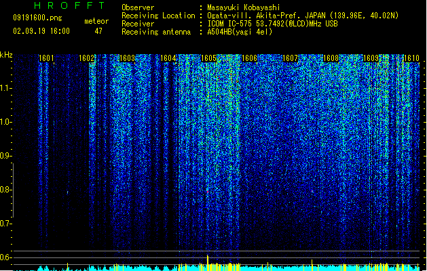Viewport: 427px width, 271px height.
Task: Click the kHz axis unit label
Action: [x=6, y=55]
